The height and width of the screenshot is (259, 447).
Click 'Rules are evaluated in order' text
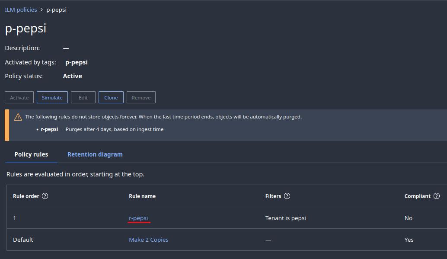click(75, 174)
